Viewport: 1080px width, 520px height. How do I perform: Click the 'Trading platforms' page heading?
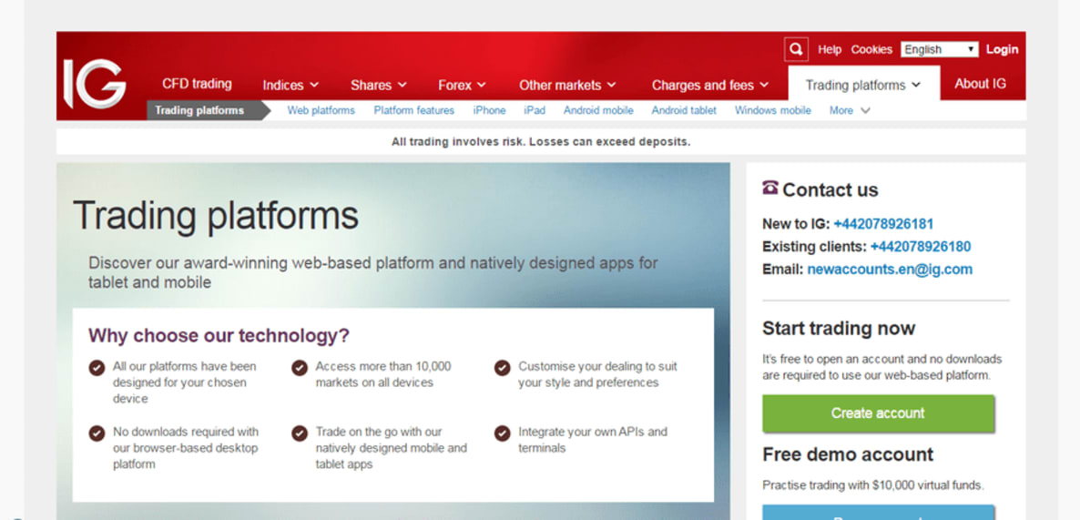click(216, 215)
